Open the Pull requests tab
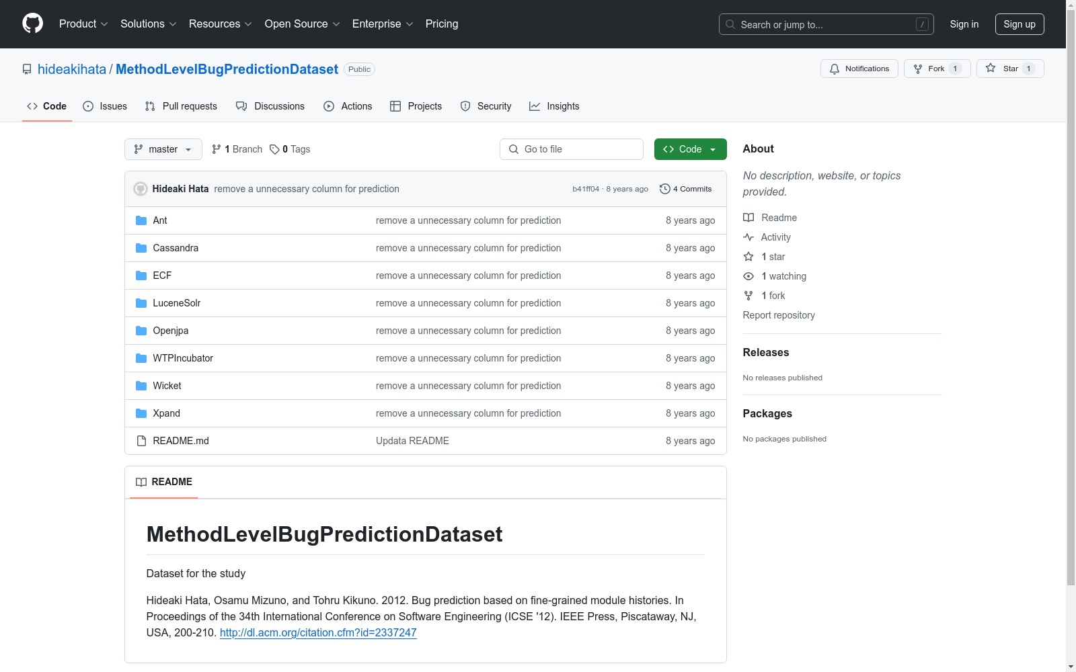1076x672 pixels. click(181, 106)
